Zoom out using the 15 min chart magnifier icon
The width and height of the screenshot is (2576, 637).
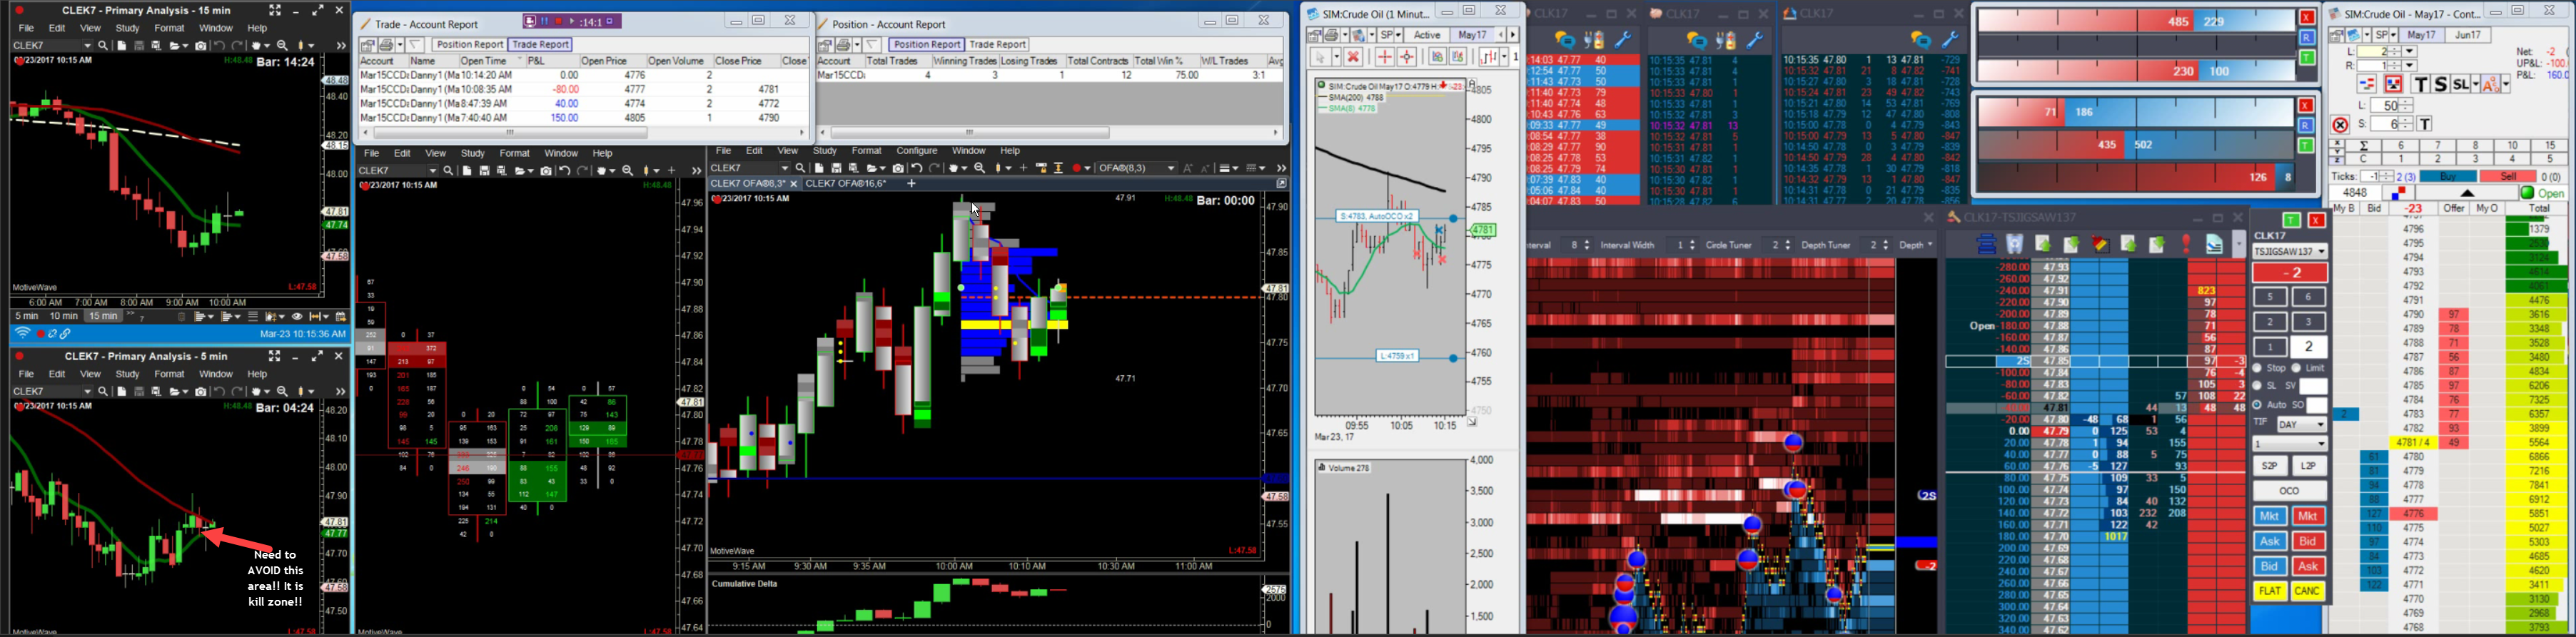(x=283, y=46)
